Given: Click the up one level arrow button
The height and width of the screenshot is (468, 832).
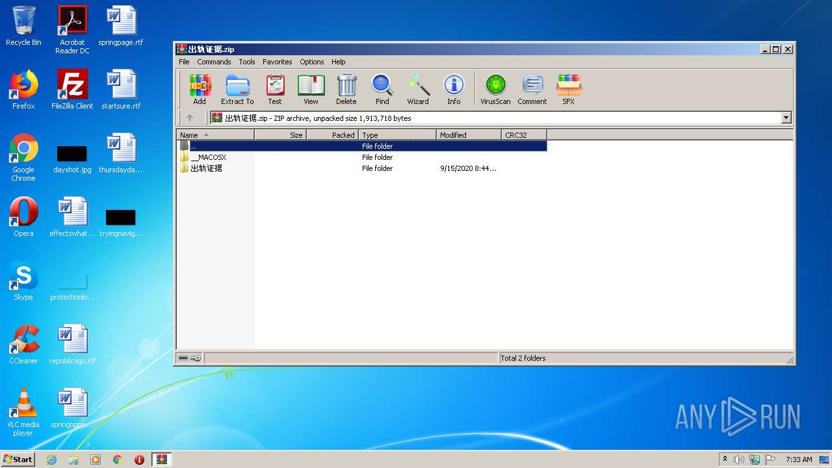Looking at the screenshot, I should click(190, 118).
